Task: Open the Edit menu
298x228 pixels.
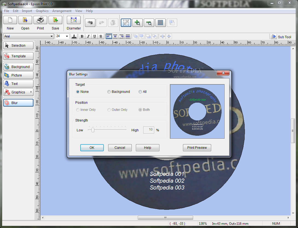Action: coord(16,11)
